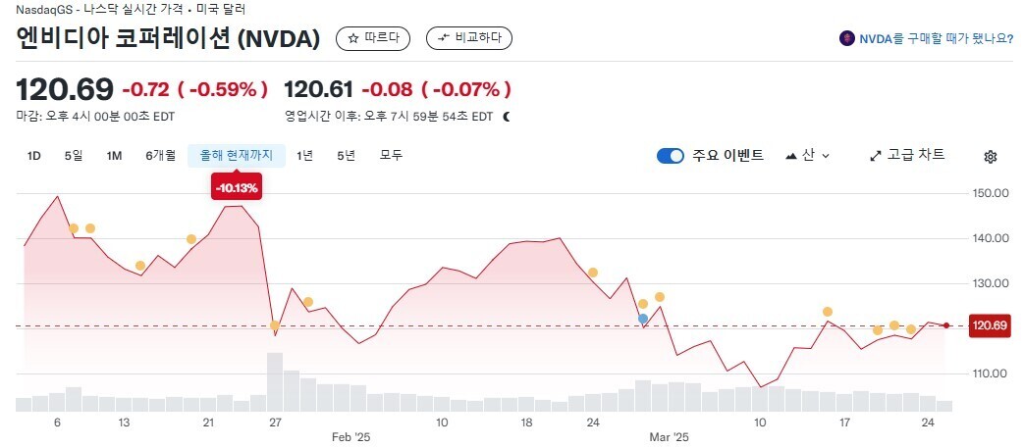This screenshot has height=448, width=1023.
Task: Choose the 1M time range
Action: [114, 156]
